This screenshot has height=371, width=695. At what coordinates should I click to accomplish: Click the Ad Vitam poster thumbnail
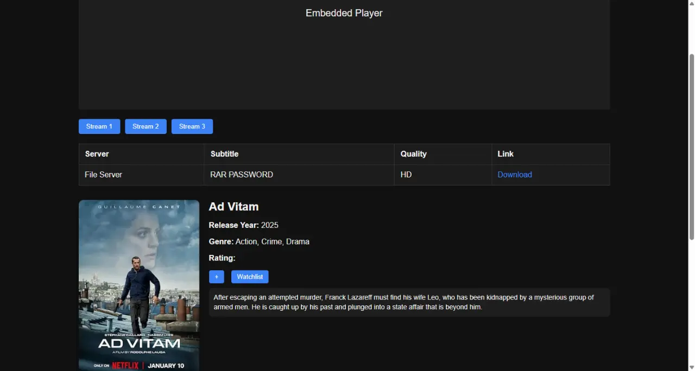[139, 285]
